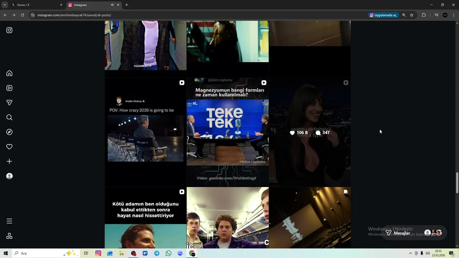Open WhatsApp from the taskbar
Image resolution: width=459 pixels, height=258 pixels.
click(x=169, y=253)
